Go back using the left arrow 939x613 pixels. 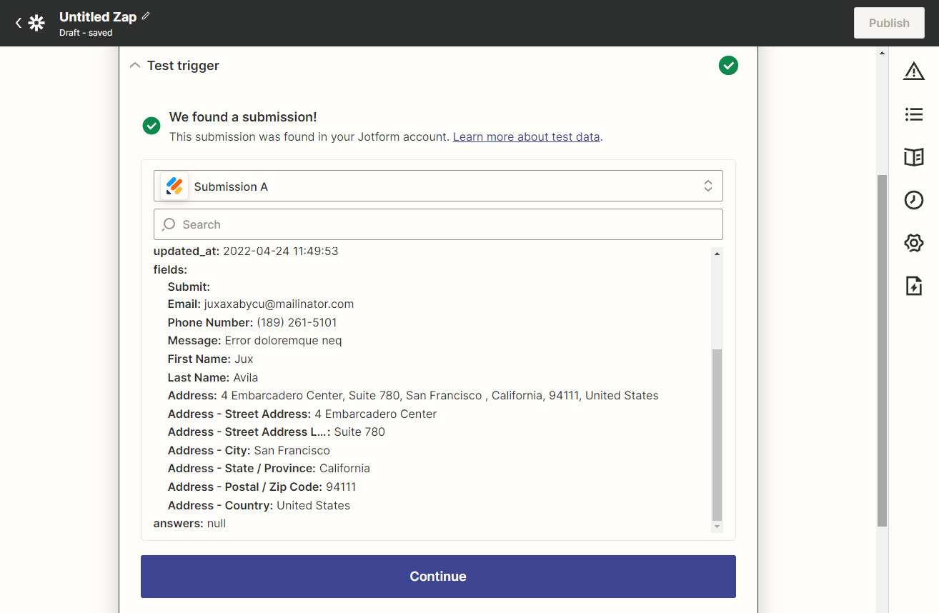19,23
